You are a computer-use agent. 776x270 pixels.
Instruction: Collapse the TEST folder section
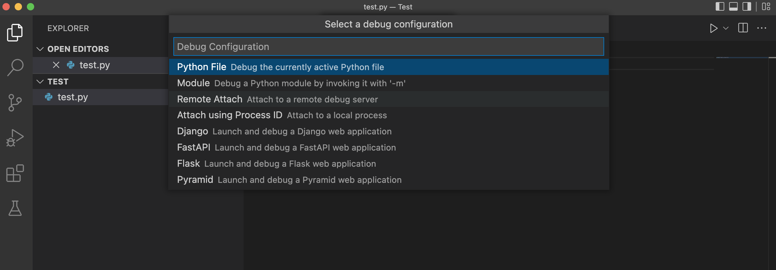point(40,82)
